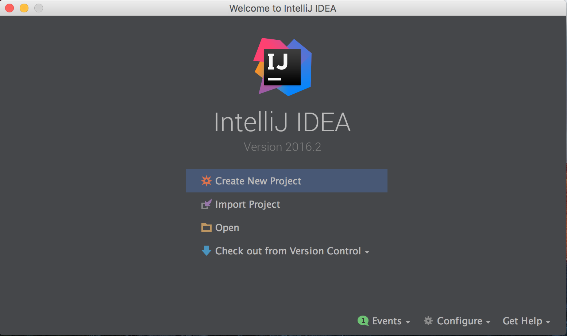The width and height of the screenshot is (567, 336).
Task: Click the green Events notification badge
Action: click(363, 321)
